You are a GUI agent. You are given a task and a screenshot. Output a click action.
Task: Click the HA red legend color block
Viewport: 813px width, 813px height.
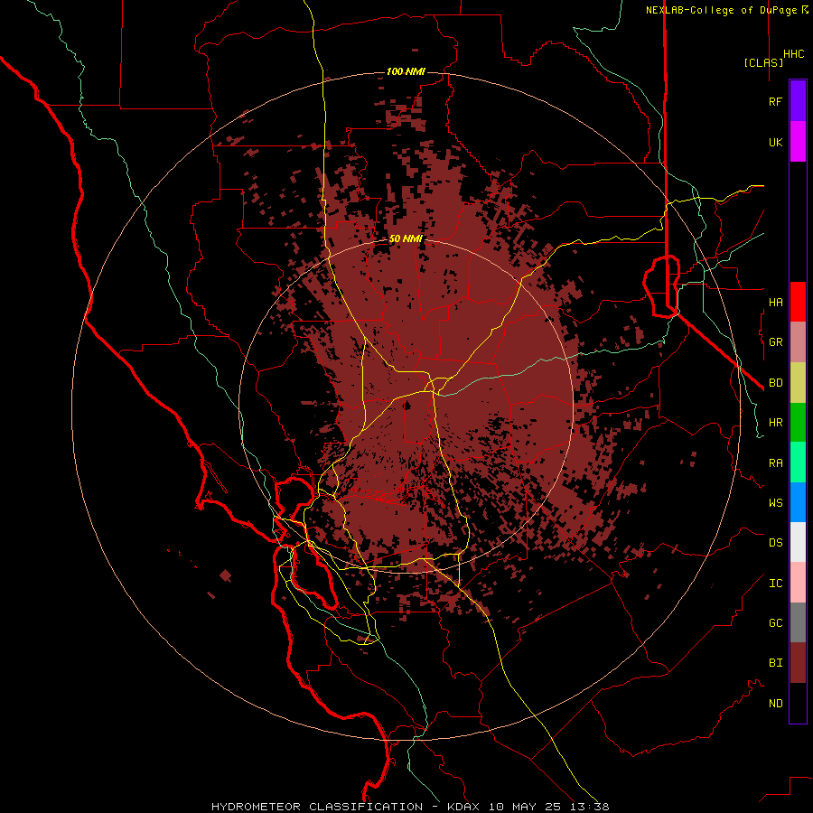click(x=798, y=302)
